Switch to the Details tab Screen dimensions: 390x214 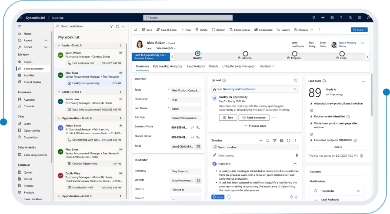tap(213, 66)
